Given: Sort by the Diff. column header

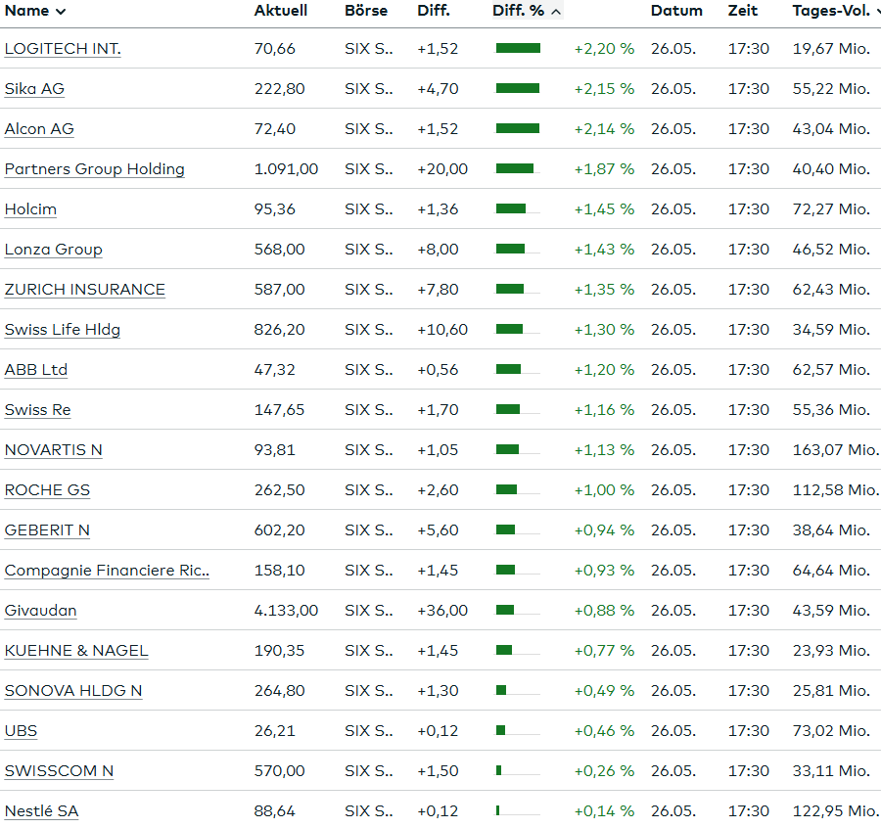Looking at the screenshot, I should [x=434, y=11].
